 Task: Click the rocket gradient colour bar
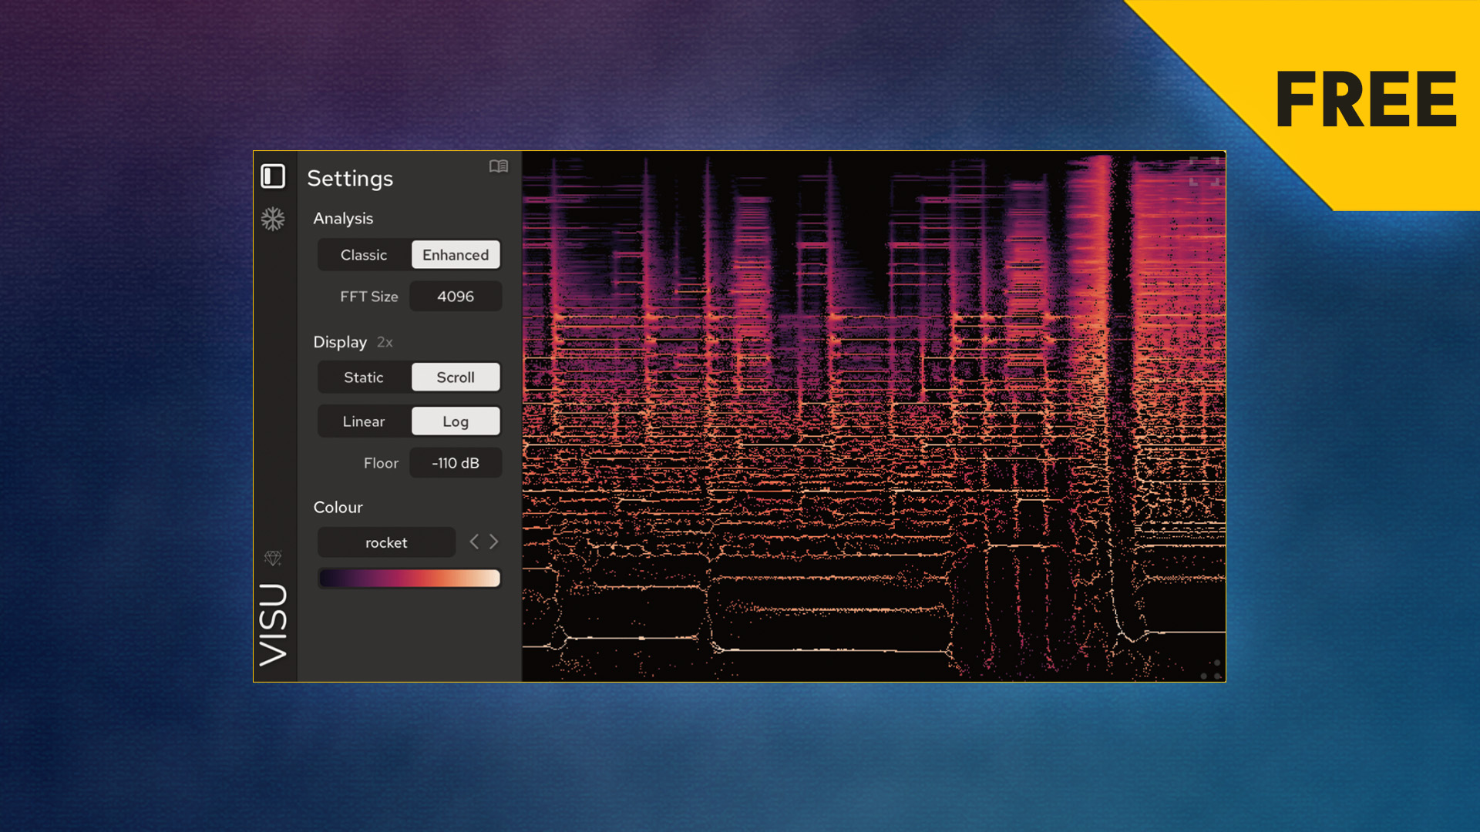point(409,579)
